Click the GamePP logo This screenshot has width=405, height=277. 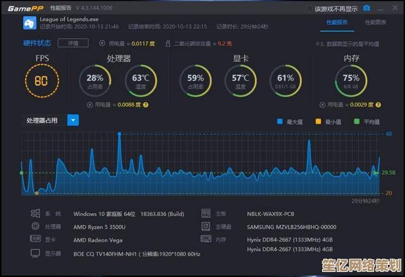pyautogui.click(x=25, y=8)
